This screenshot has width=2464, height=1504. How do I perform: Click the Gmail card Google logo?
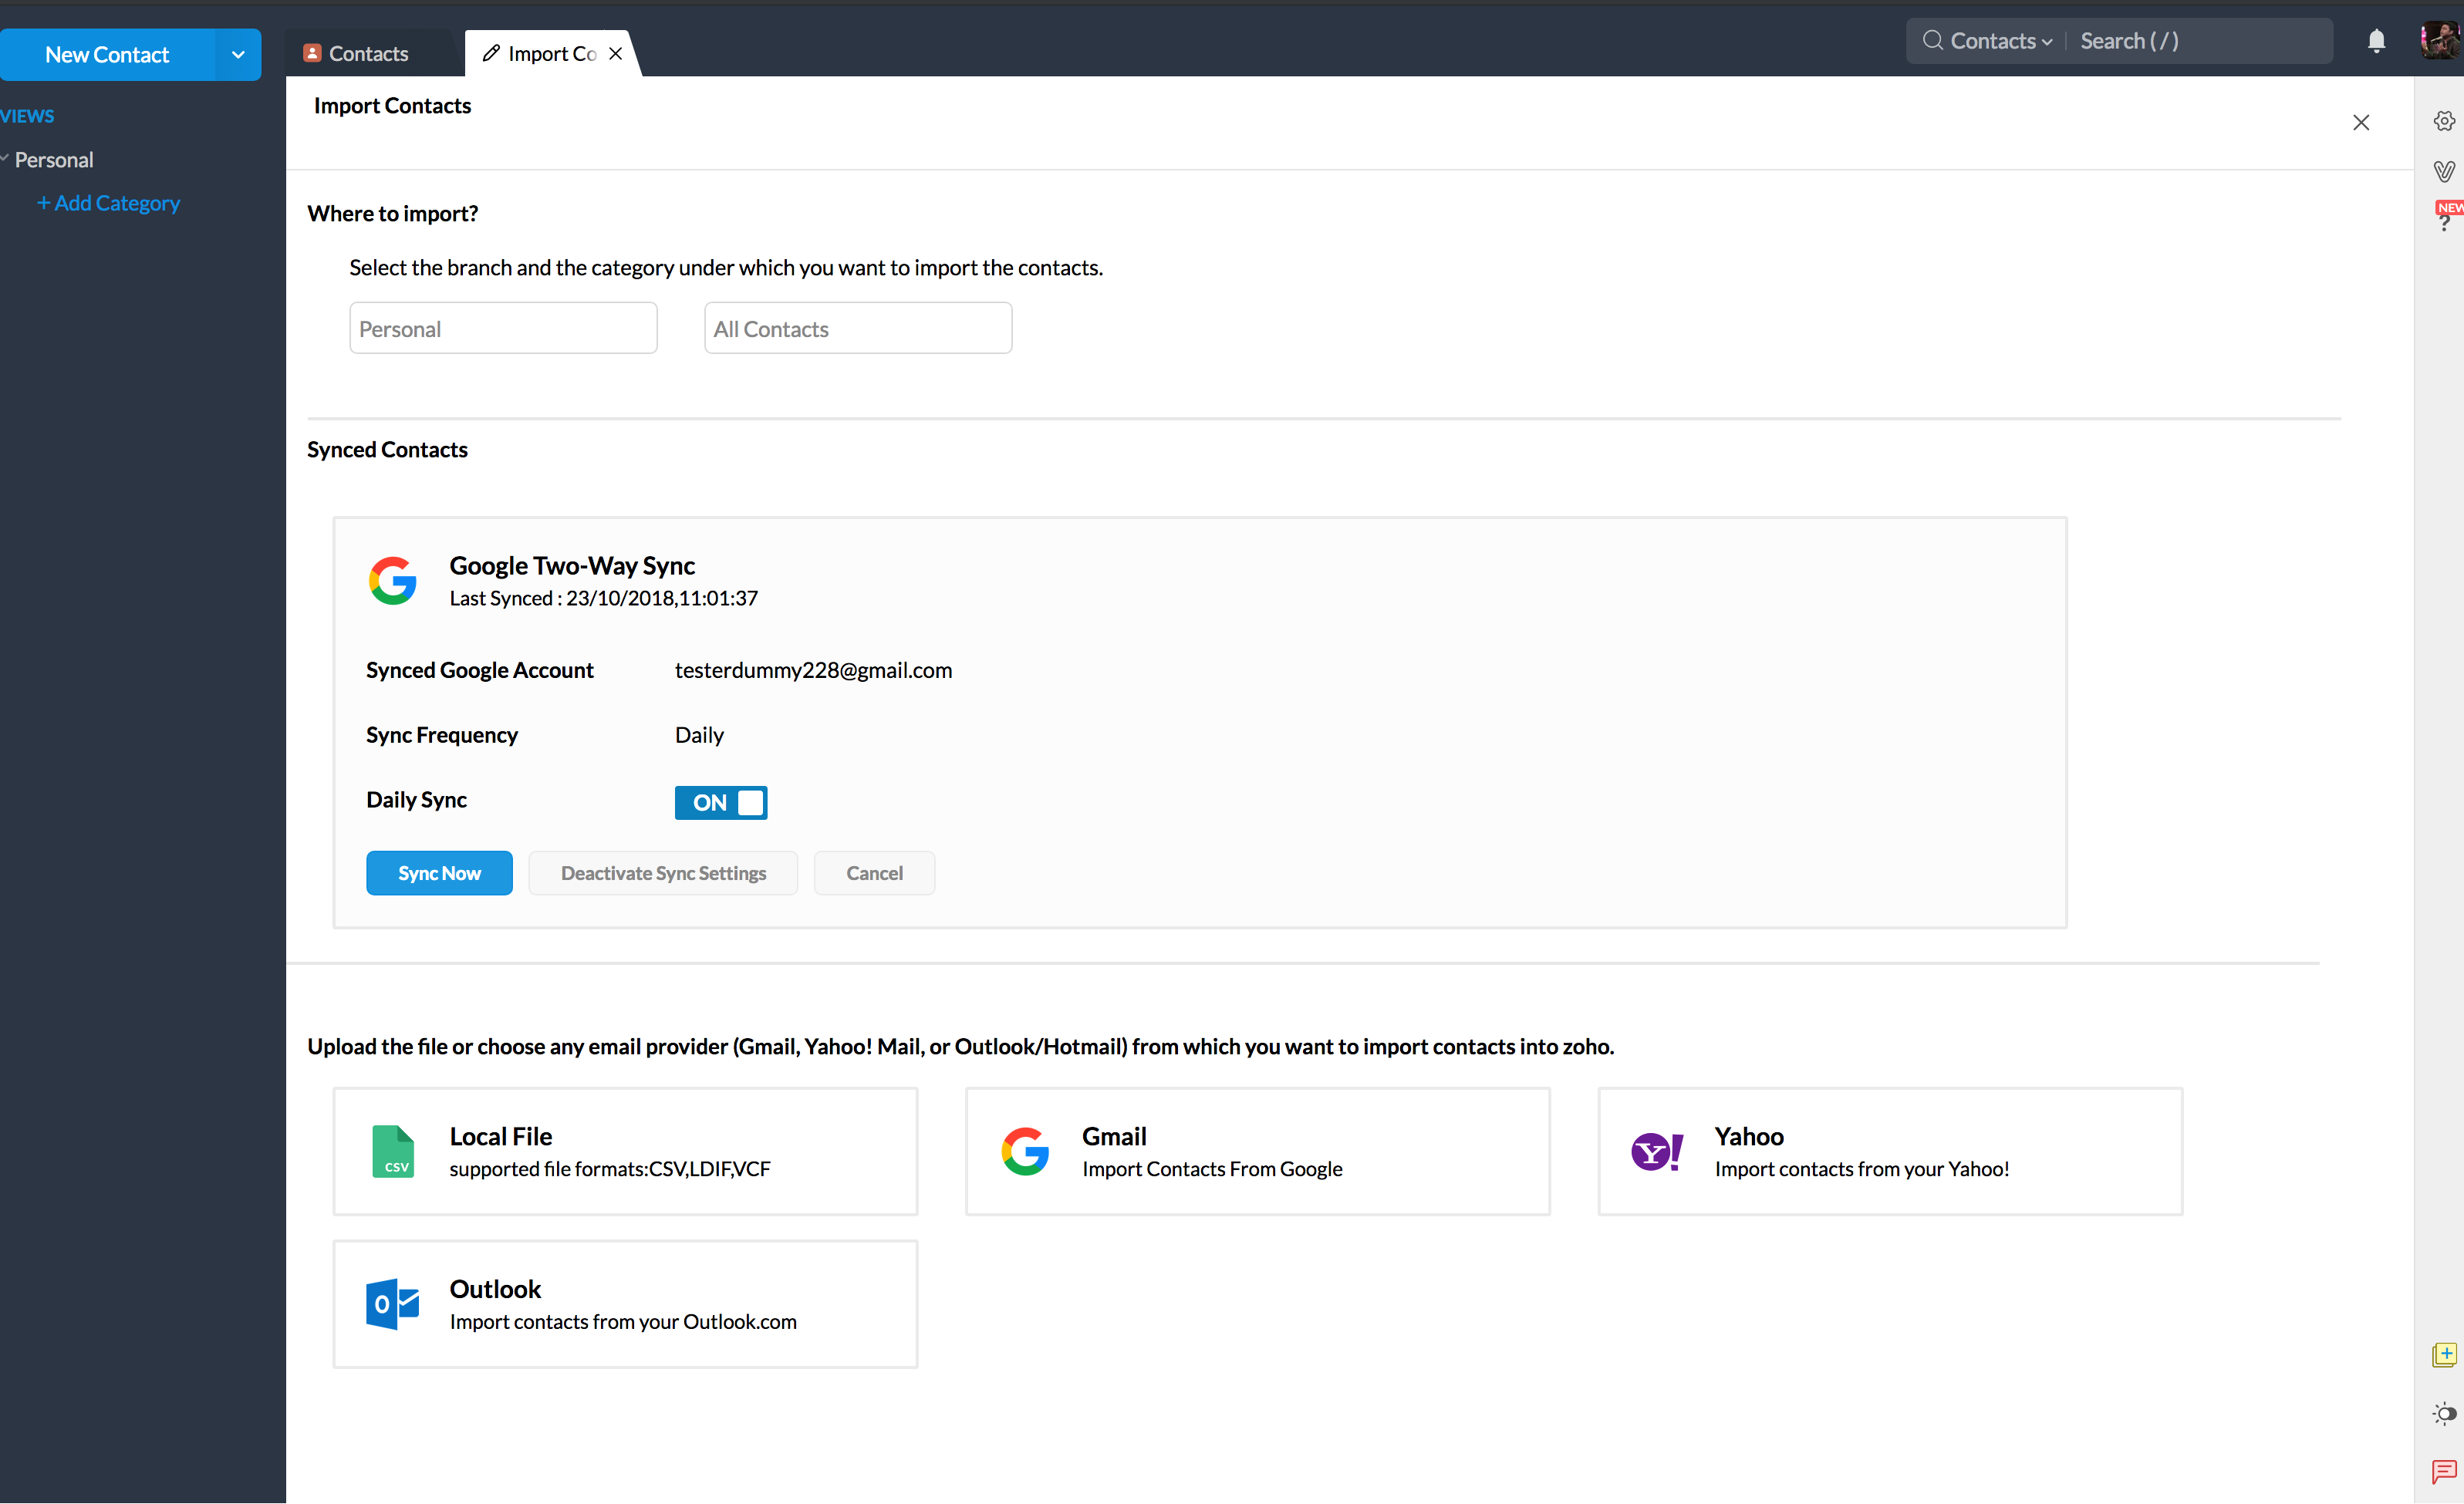tap(1025, 1151)
